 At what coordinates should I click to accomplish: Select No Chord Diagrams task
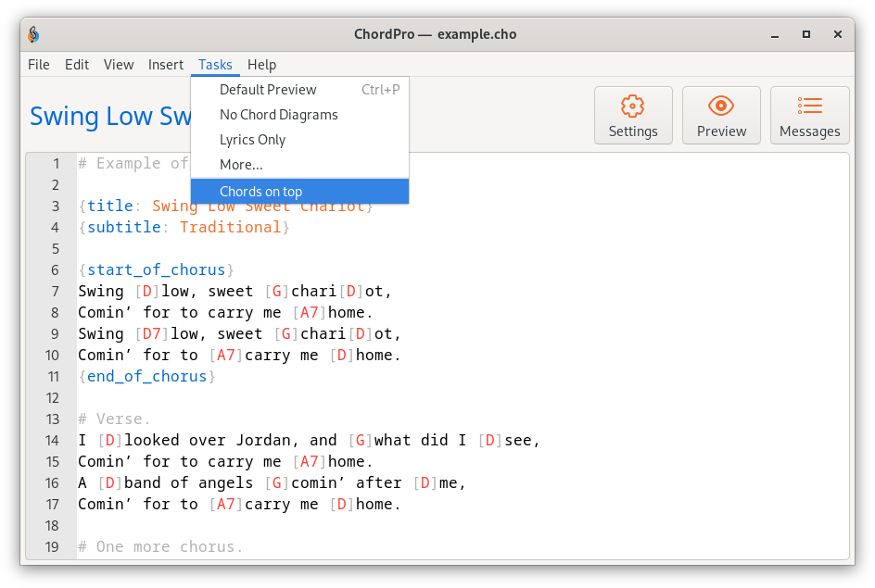[299, 115]
